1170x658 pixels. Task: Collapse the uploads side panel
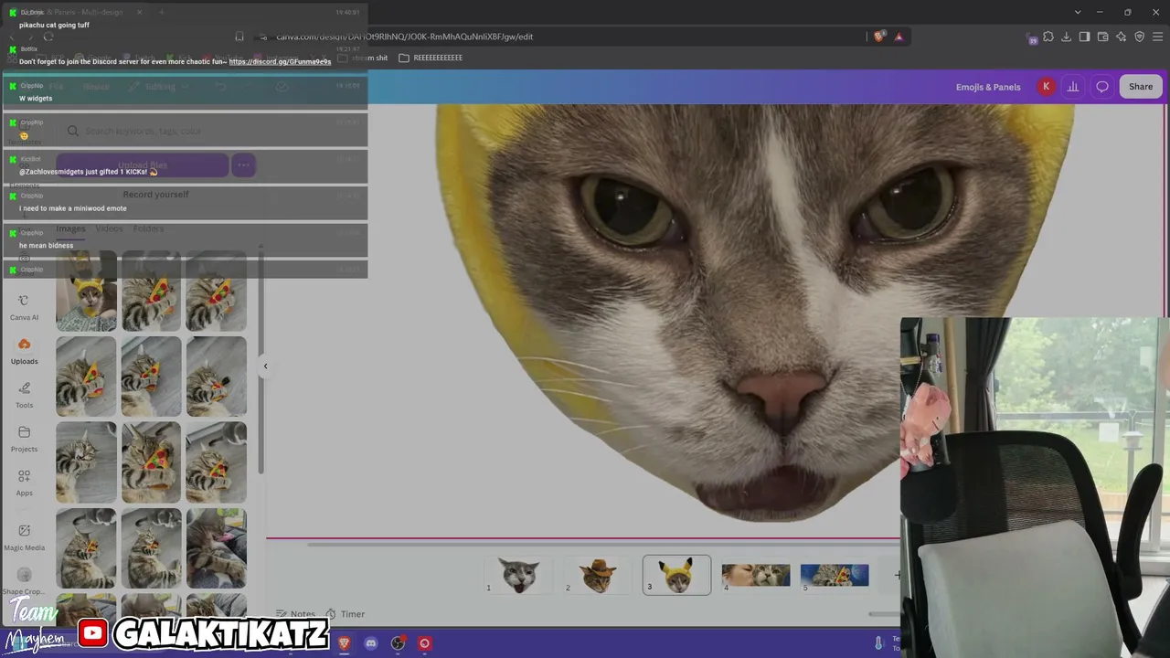(x=265, y=366)
